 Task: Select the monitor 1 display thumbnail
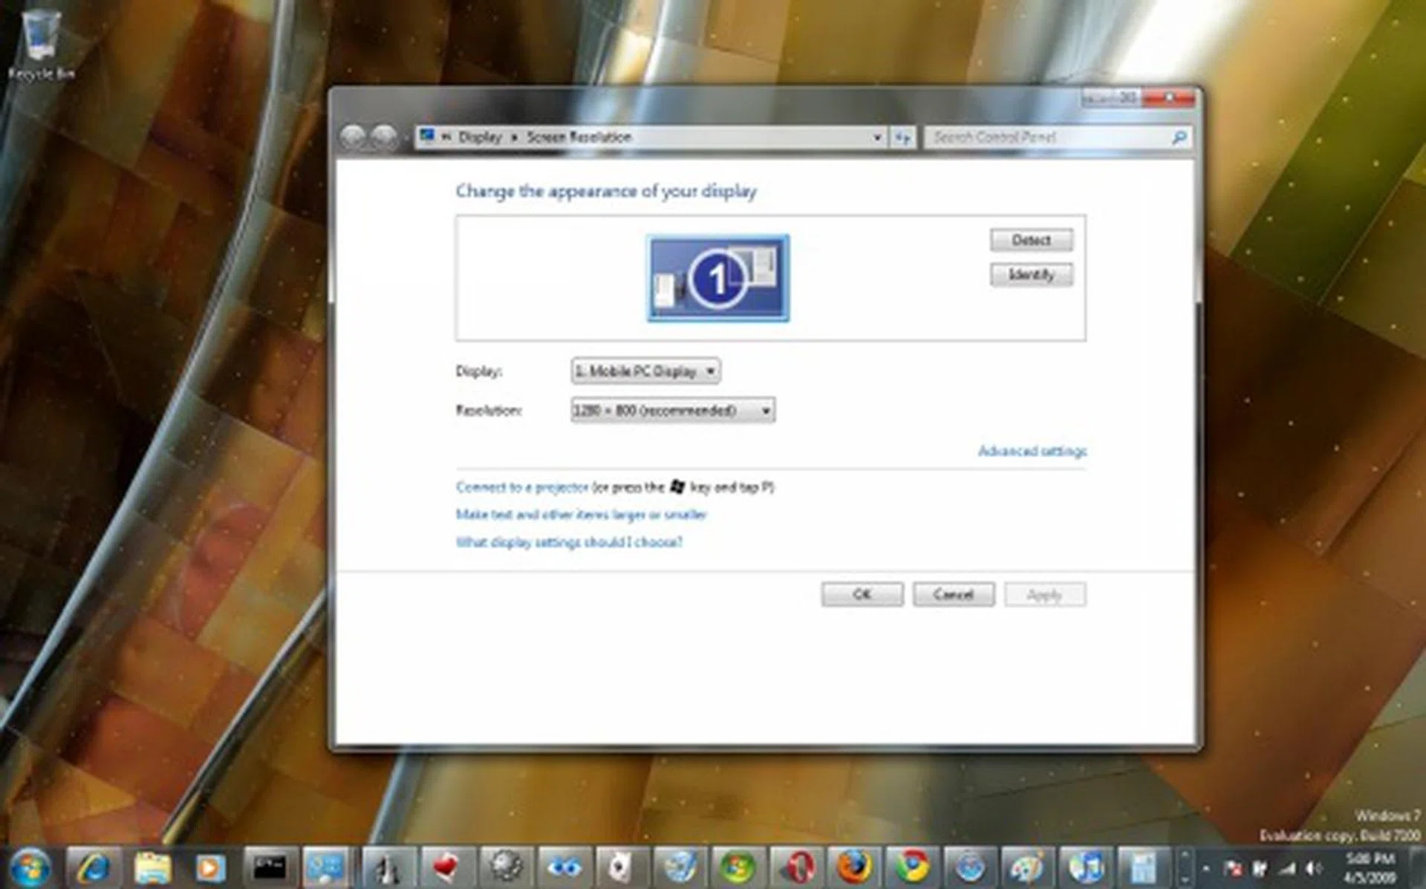coord(718,279)
